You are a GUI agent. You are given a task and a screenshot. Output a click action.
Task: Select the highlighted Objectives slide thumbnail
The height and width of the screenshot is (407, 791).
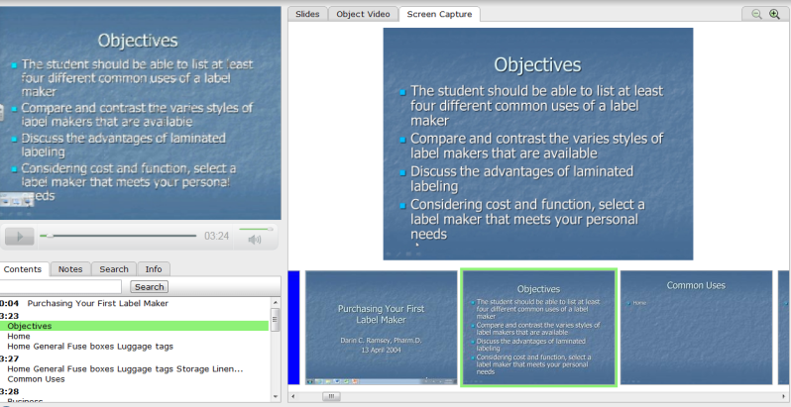[x=539, y=328]
